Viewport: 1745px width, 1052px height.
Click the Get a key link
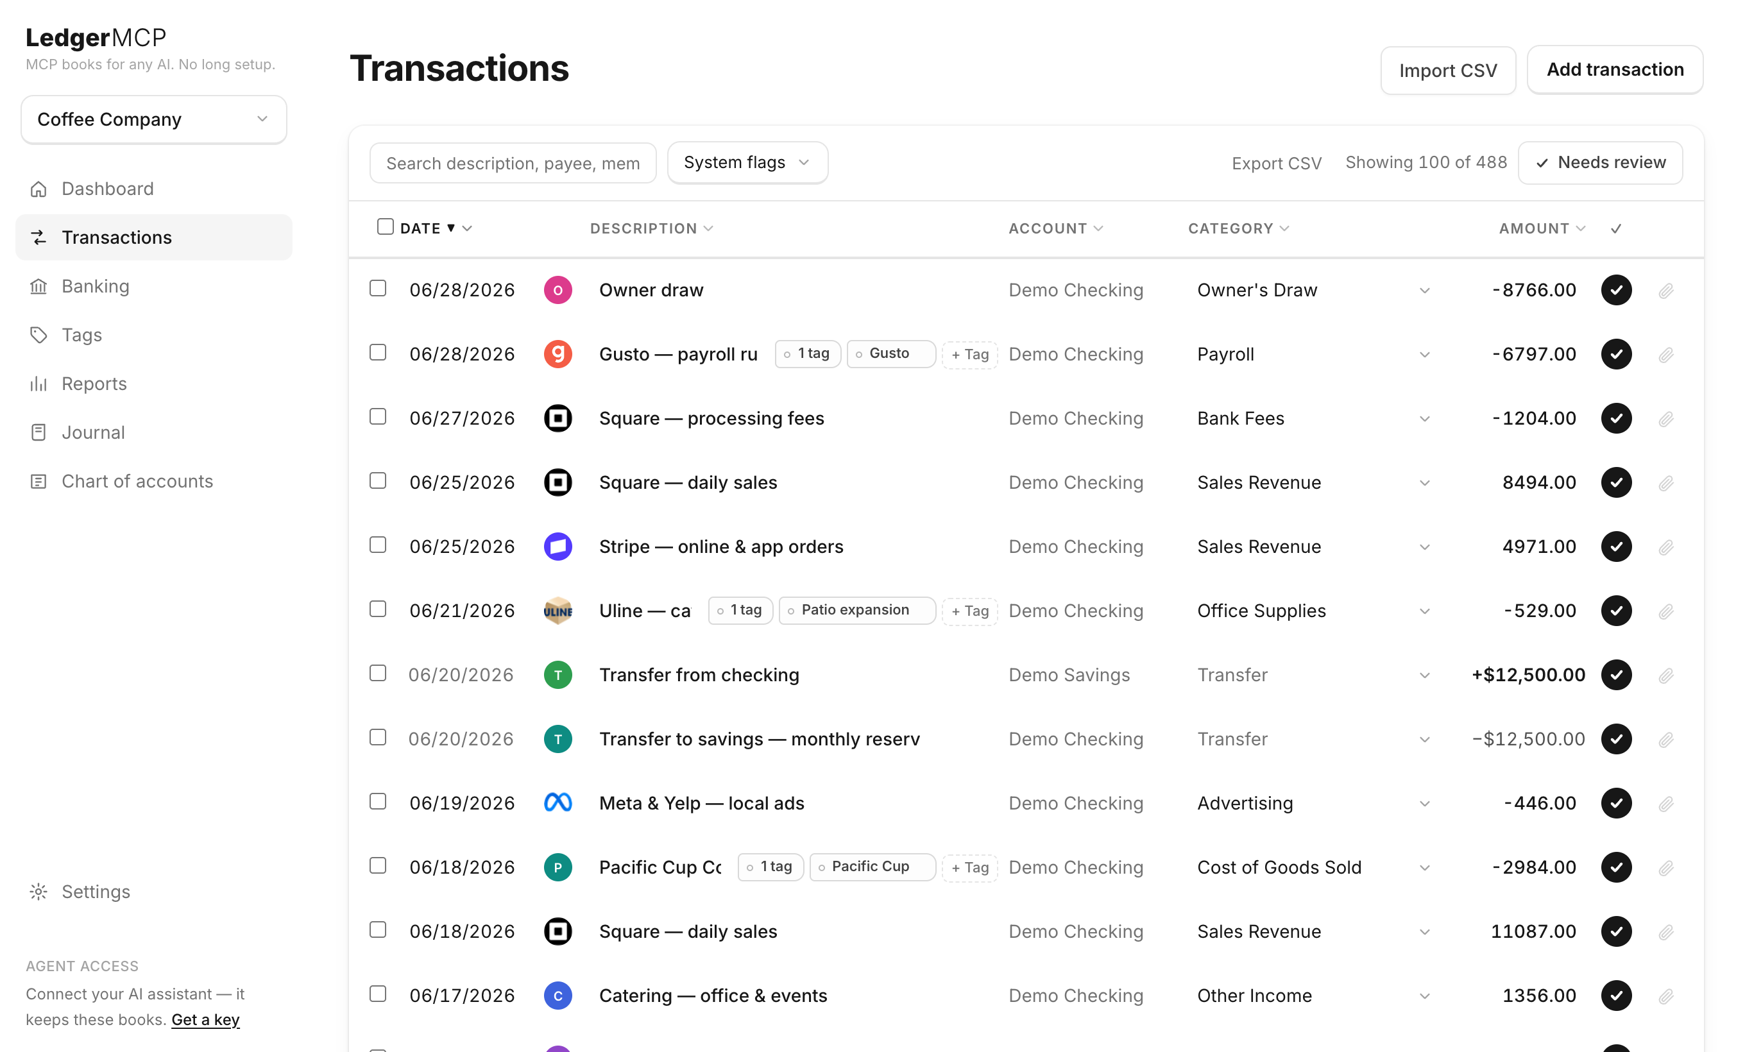[205, 1019]
